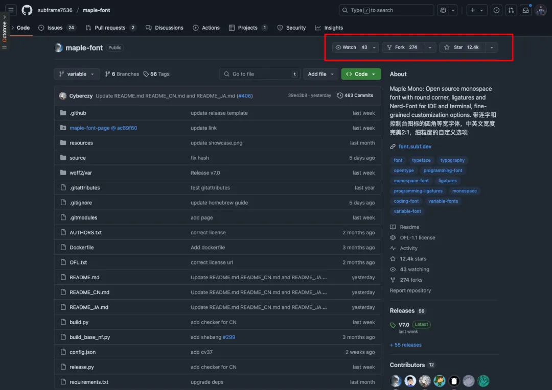The height and width of the screenshot is (390, 552).
Task: Click the #406 pull request link
Action: [245, 95]
